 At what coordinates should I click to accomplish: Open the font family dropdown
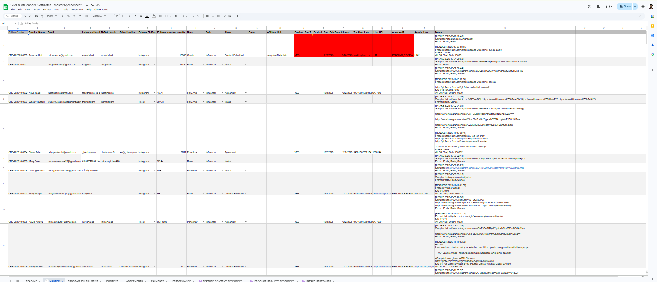click(x=99, y=16)
